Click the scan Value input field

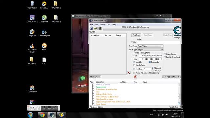click(x=159, y=42)
